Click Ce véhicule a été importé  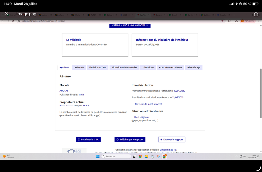click(x=148, y=104)
